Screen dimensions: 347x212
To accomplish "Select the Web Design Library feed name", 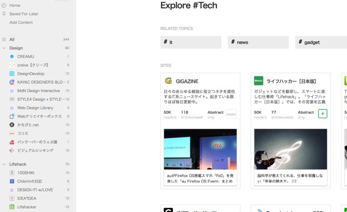I will click(x=35, y=108).
